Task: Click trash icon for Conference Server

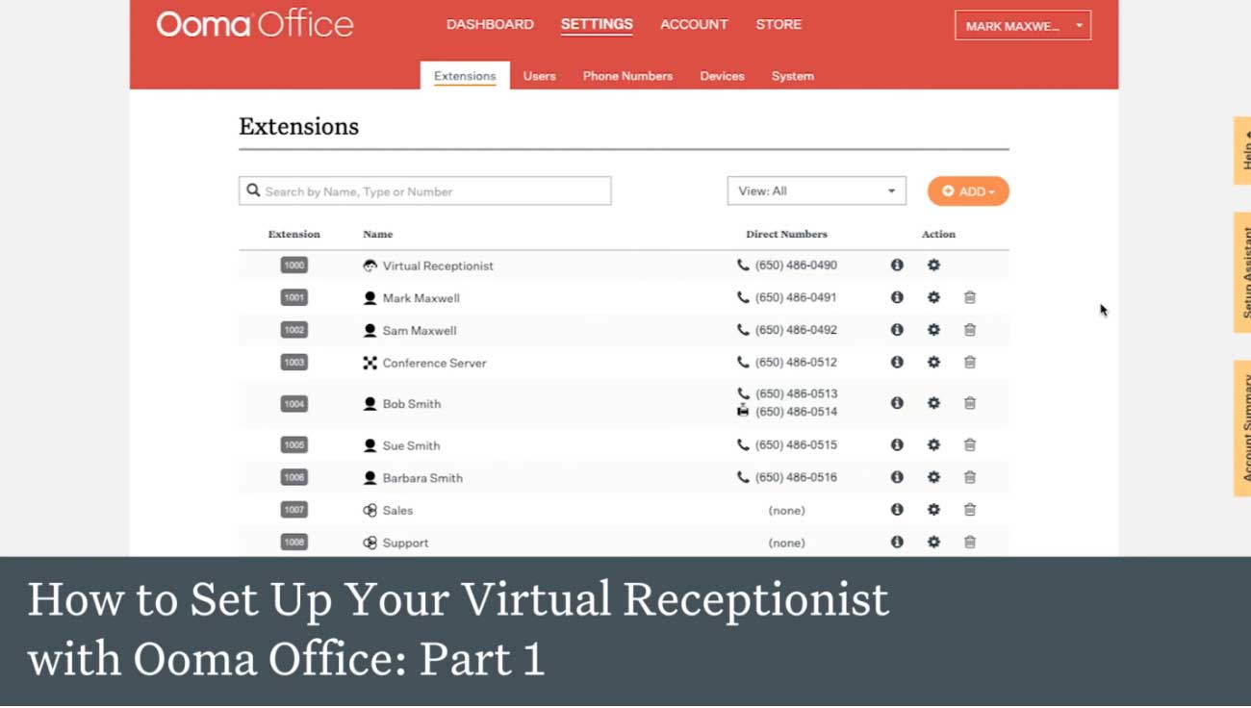Action: pos(970,363)
